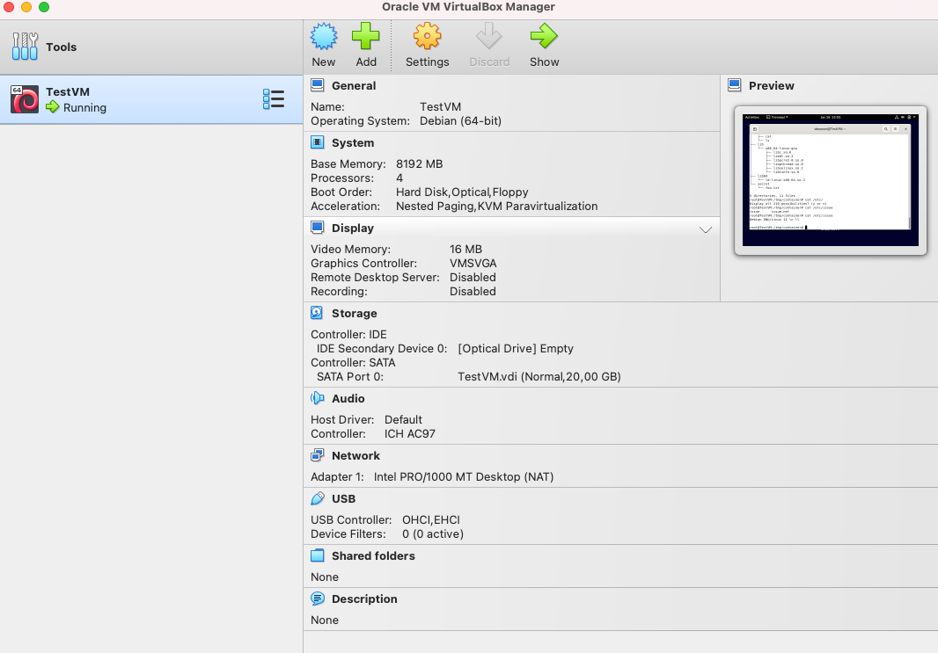
Task: Click the TestVM.vdi hard disk entry
Action: coord(539,376)
